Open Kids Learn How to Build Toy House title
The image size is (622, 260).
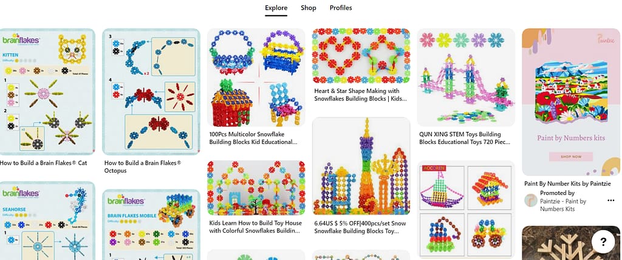(256, 227)
